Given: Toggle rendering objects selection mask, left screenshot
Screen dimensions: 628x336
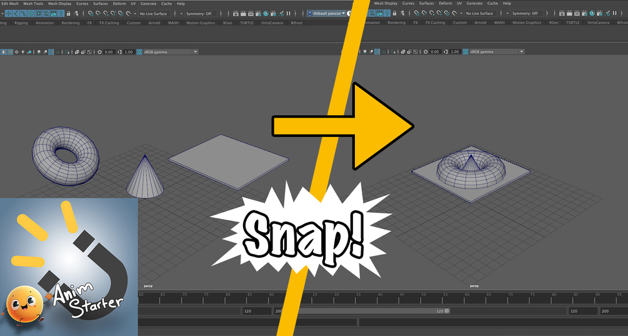Looking at the screenshot, I should coord(53,13).
